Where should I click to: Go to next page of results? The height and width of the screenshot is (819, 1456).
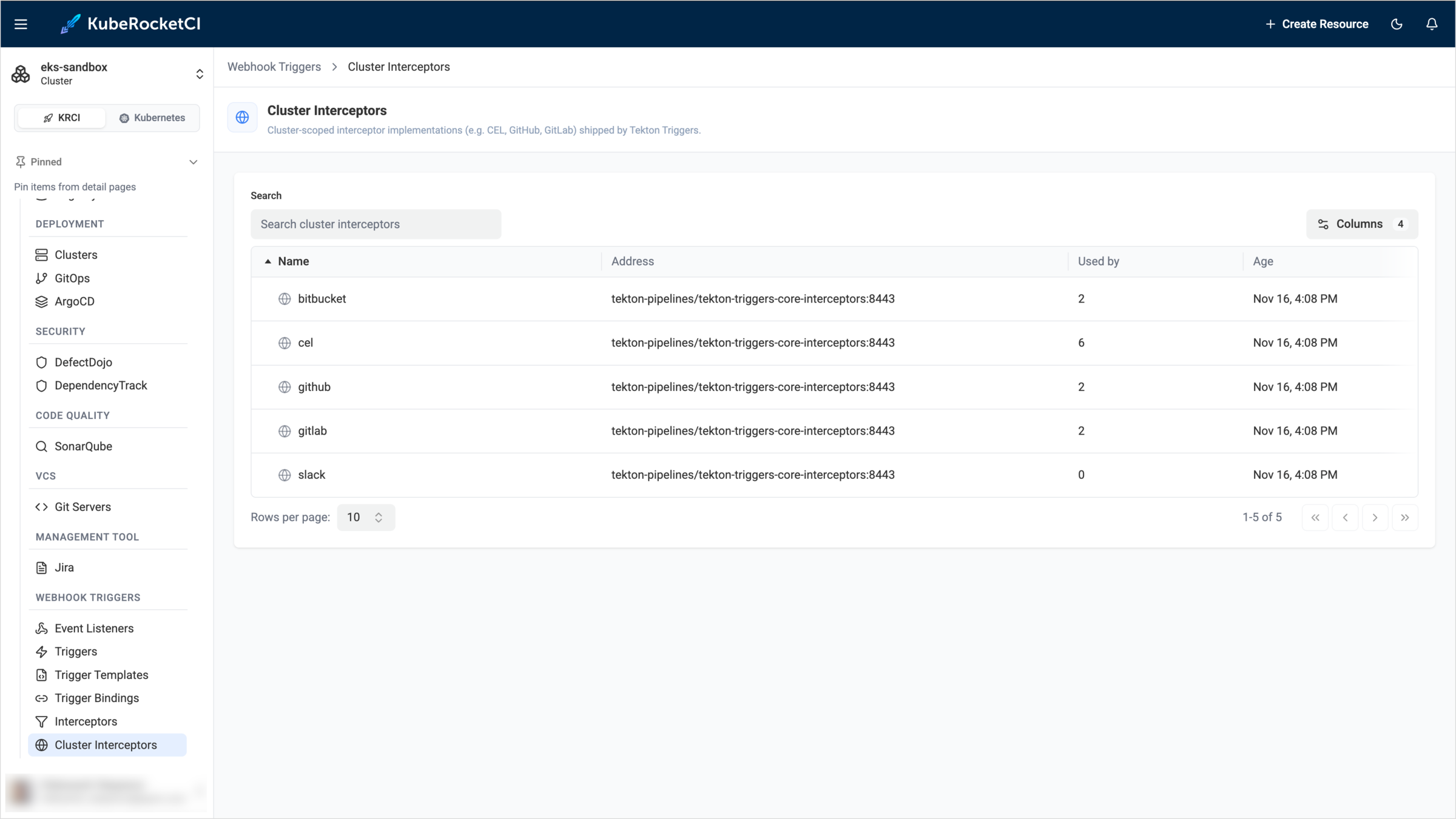click(1375, 517)
